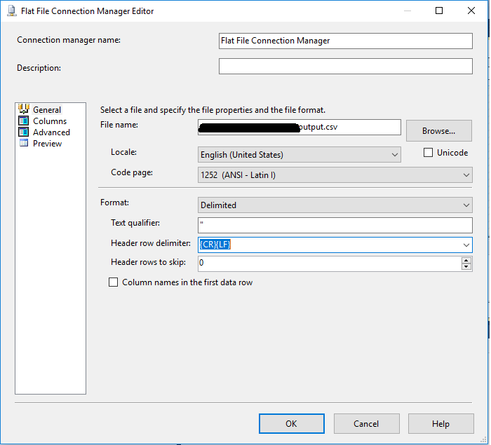
Task: Enable the Unicode checkbox
Action: [x=429, y=153]
